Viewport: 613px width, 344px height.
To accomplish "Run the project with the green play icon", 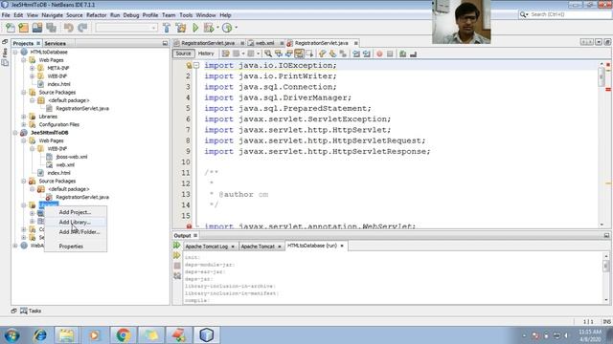I will tap(195, 28).
